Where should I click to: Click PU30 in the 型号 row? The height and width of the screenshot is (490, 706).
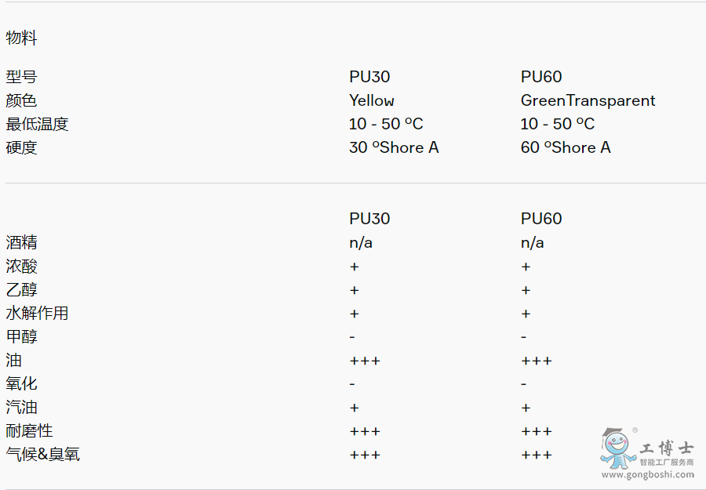(369, 77)
